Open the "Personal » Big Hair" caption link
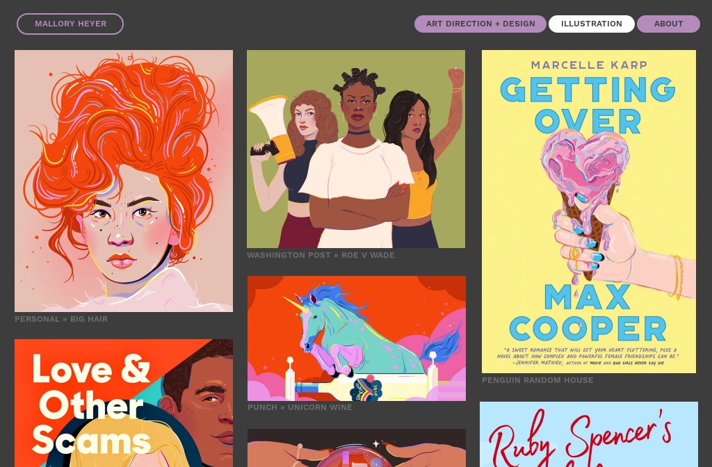Screen dimensions: 712x467 61,319
